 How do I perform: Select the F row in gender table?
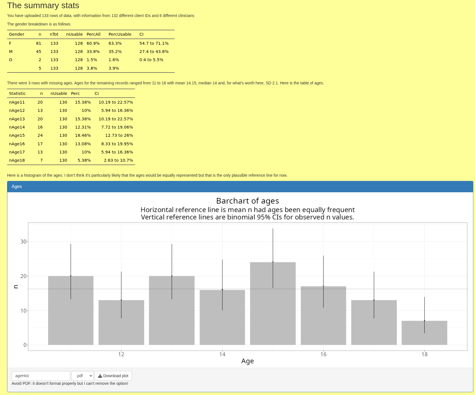click(x=10, y=43)
